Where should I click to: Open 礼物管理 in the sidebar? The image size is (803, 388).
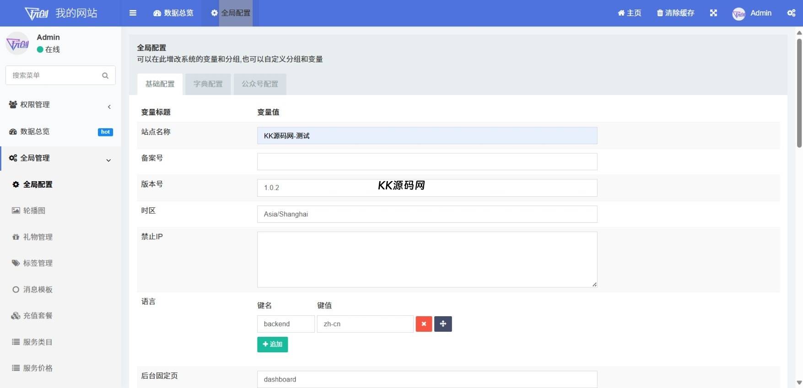tap(38, 237)
